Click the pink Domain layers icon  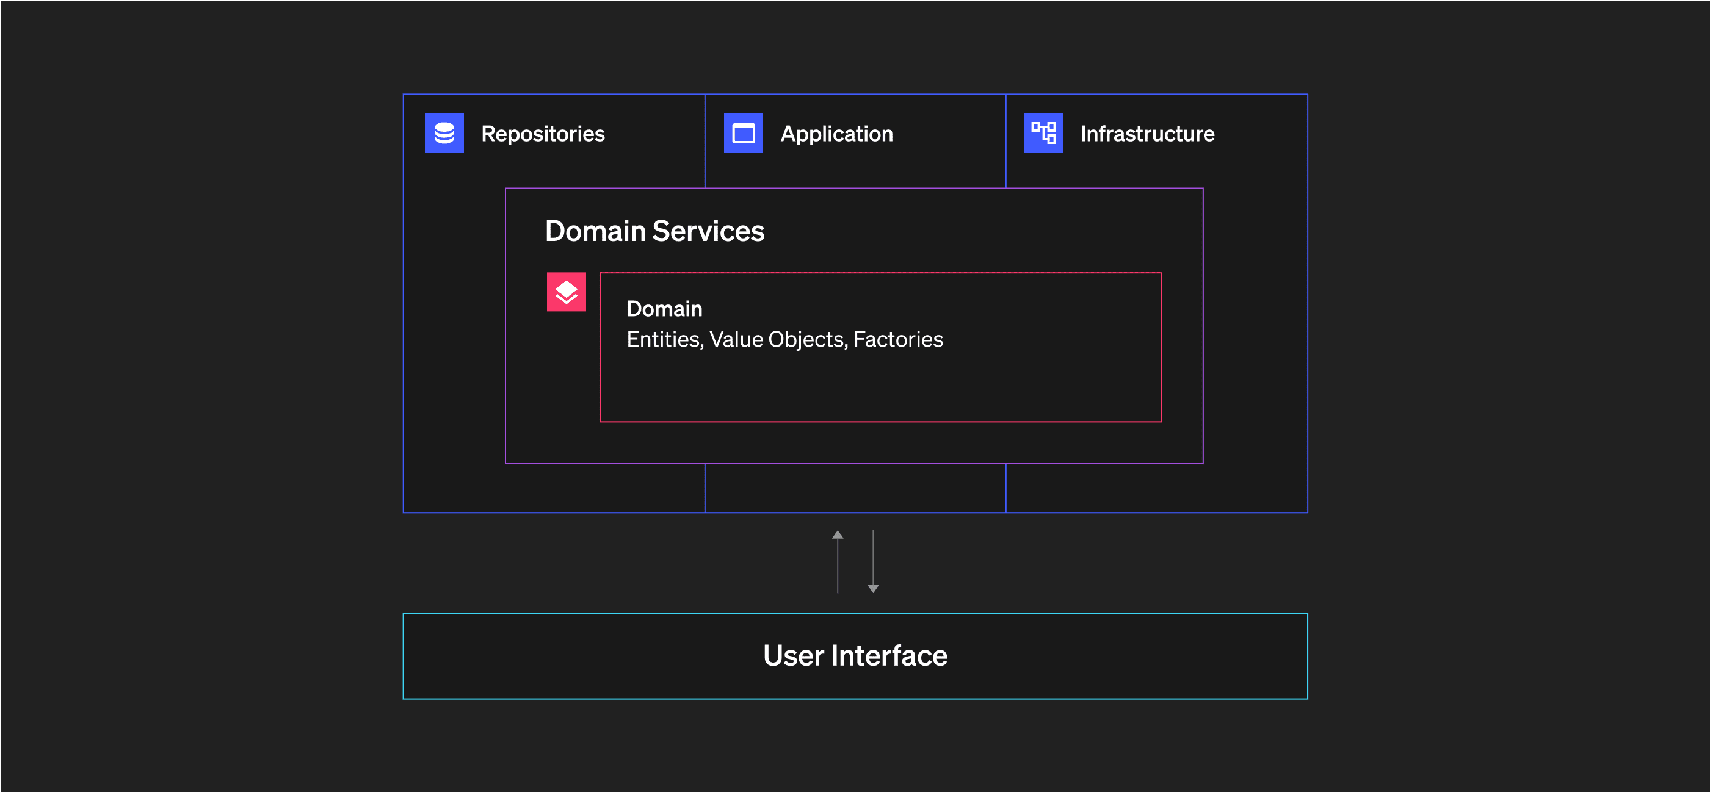point(567,292)
